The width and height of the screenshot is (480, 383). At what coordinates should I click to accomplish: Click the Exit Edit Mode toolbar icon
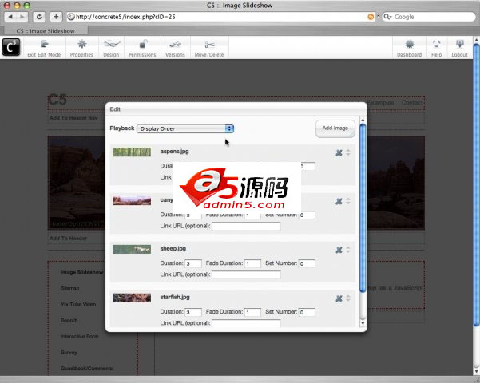[x=43, y=46]
